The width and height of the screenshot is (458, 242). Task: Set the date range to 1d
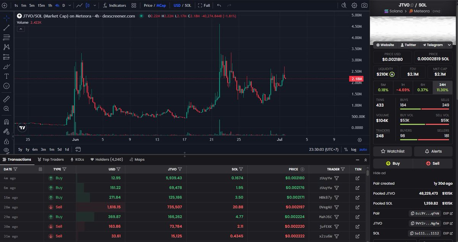coord(67,150)
